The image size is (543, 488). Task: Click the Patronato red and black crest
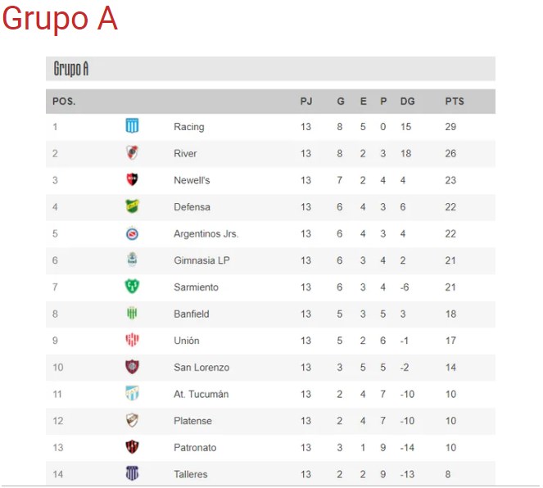(x=132, y=447)
